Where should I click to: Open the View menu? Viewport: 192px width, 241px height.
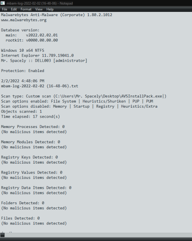[x=39, y=9]
